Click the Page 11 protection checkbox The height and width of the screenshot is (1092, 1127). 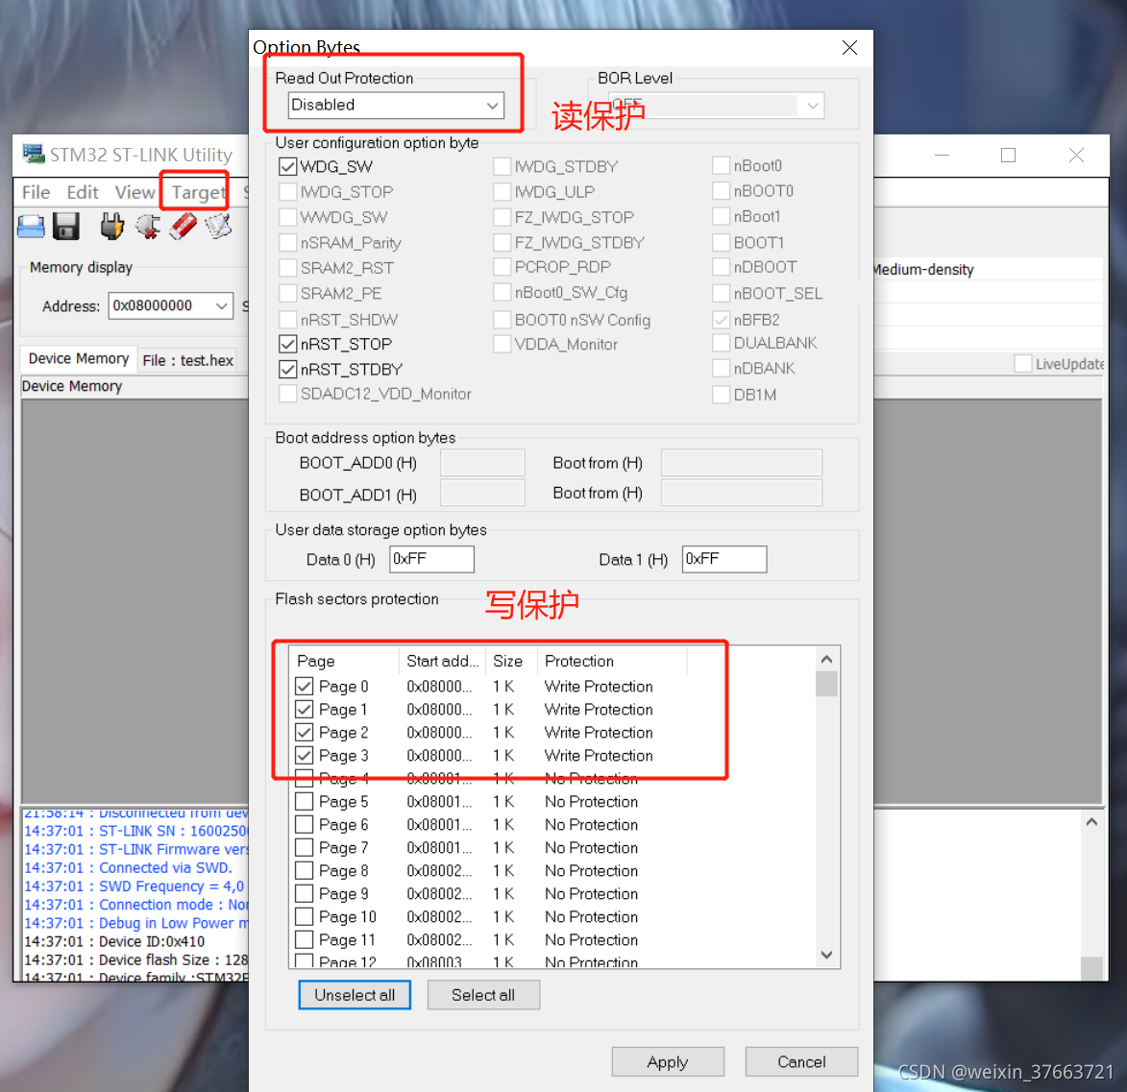pyautogui.click(x=304, y=939)
